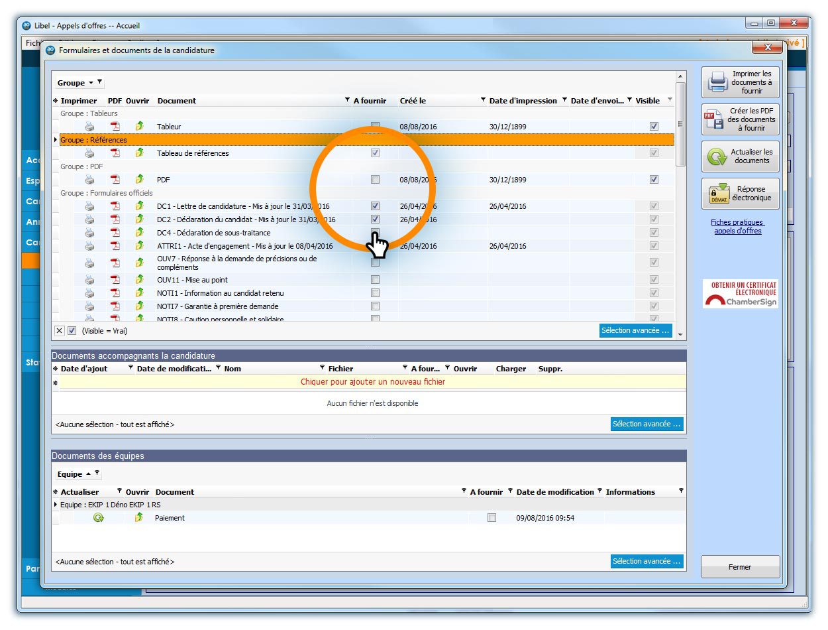Print the Tableau de références document
The image size is (828, 630).
click(x=89, y=153)
